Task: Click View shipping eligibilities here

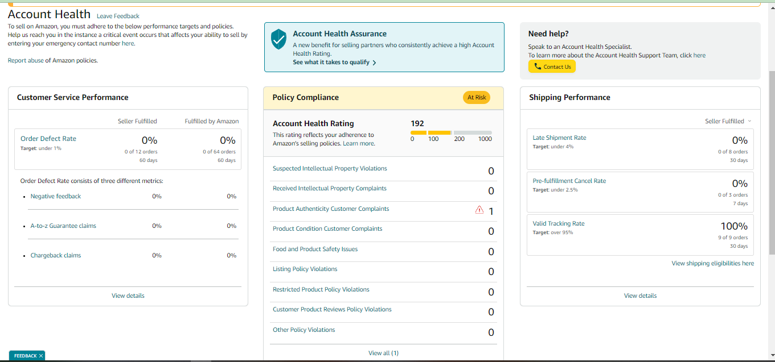Action: point(712,263)
